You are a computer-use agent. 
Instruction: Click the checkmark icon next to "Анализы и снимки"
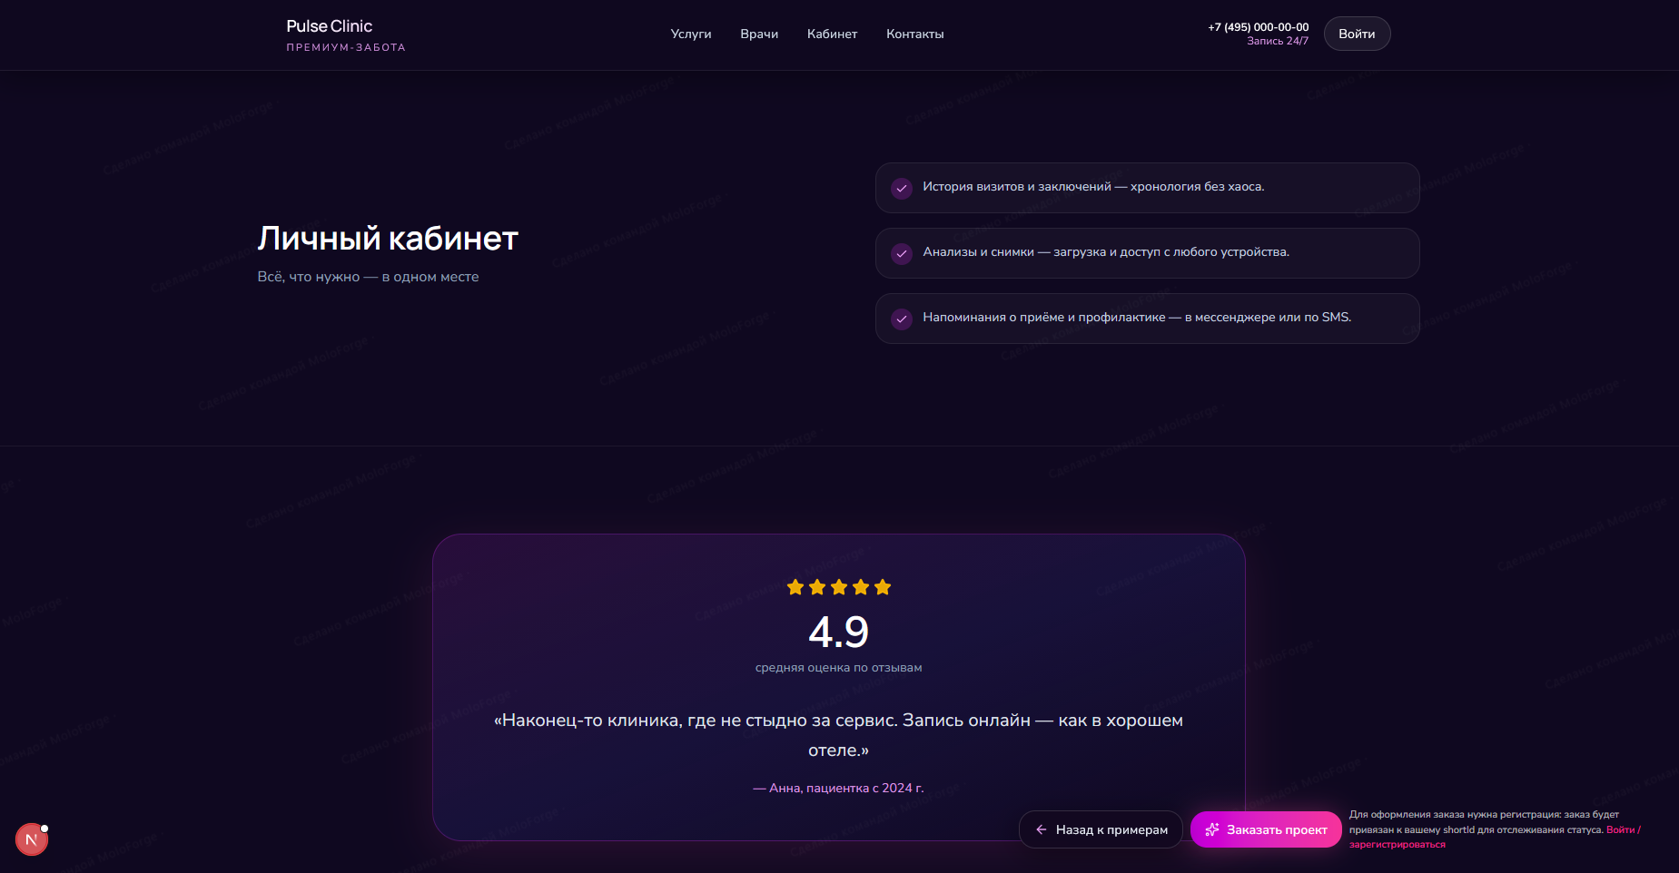point(901,253)
